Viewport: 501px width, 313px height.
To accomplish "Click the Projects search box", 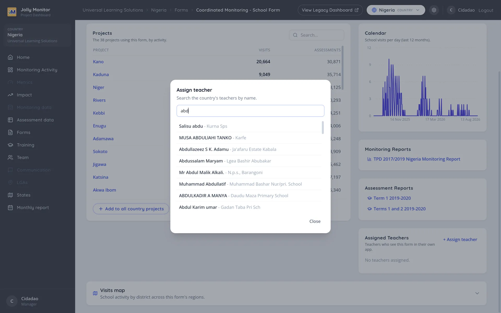I will tap(316, 35).
